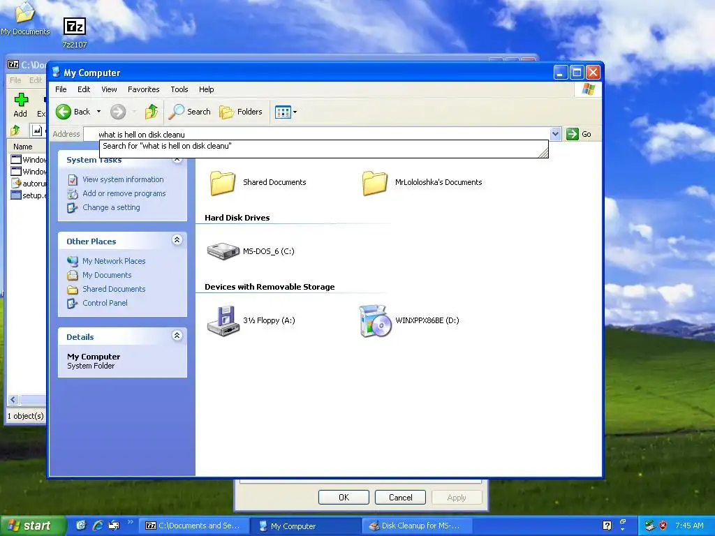Open the File menu in My Computer
The height and width of the screenshot is (536, 715).
(x=61, y=89)
